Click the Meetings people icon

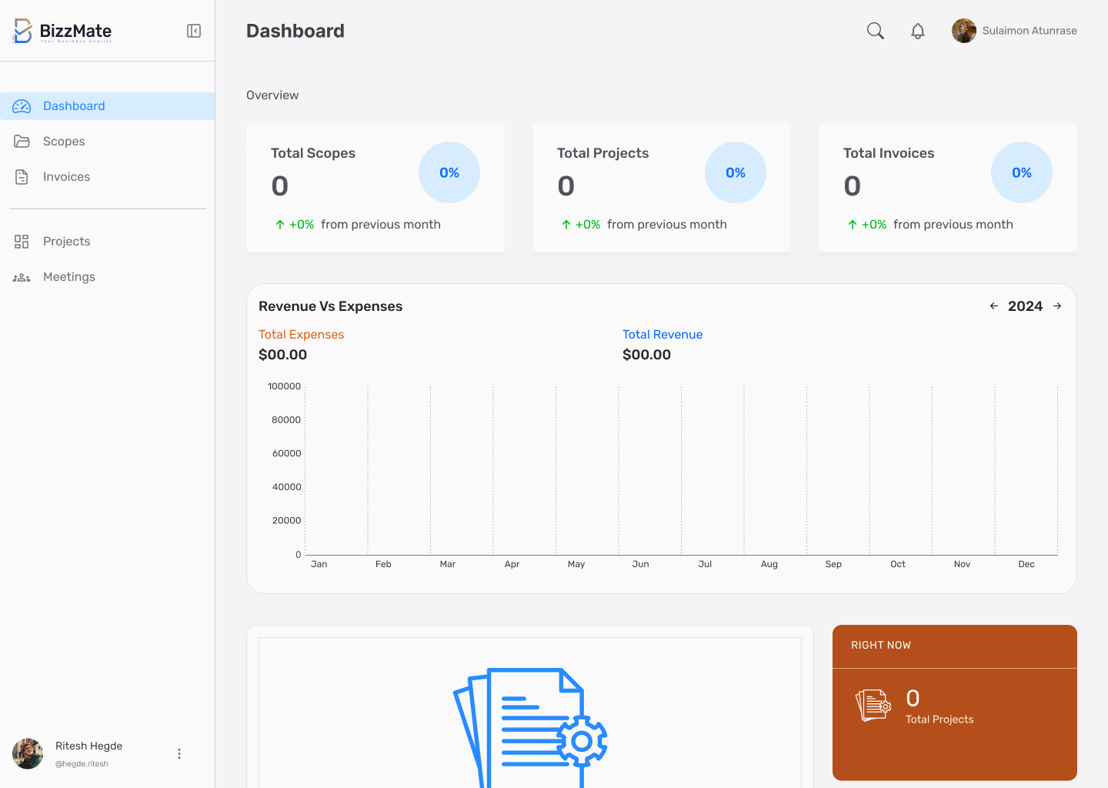(x=22, y=277)
